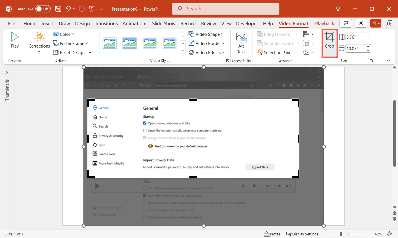Open the Video Border dropdown

(x=207, y=43)
